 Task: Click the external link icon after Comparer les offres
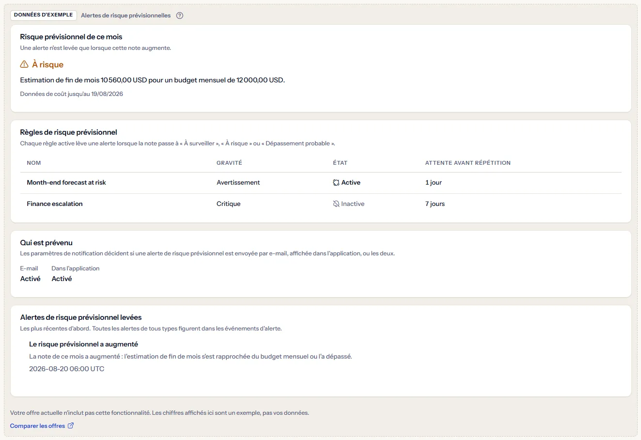coord(71,425)
